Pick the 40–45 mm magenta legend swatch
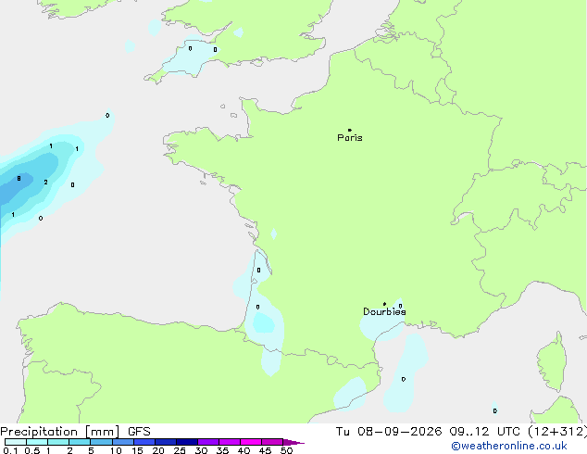587x454 pixels. 251,442
